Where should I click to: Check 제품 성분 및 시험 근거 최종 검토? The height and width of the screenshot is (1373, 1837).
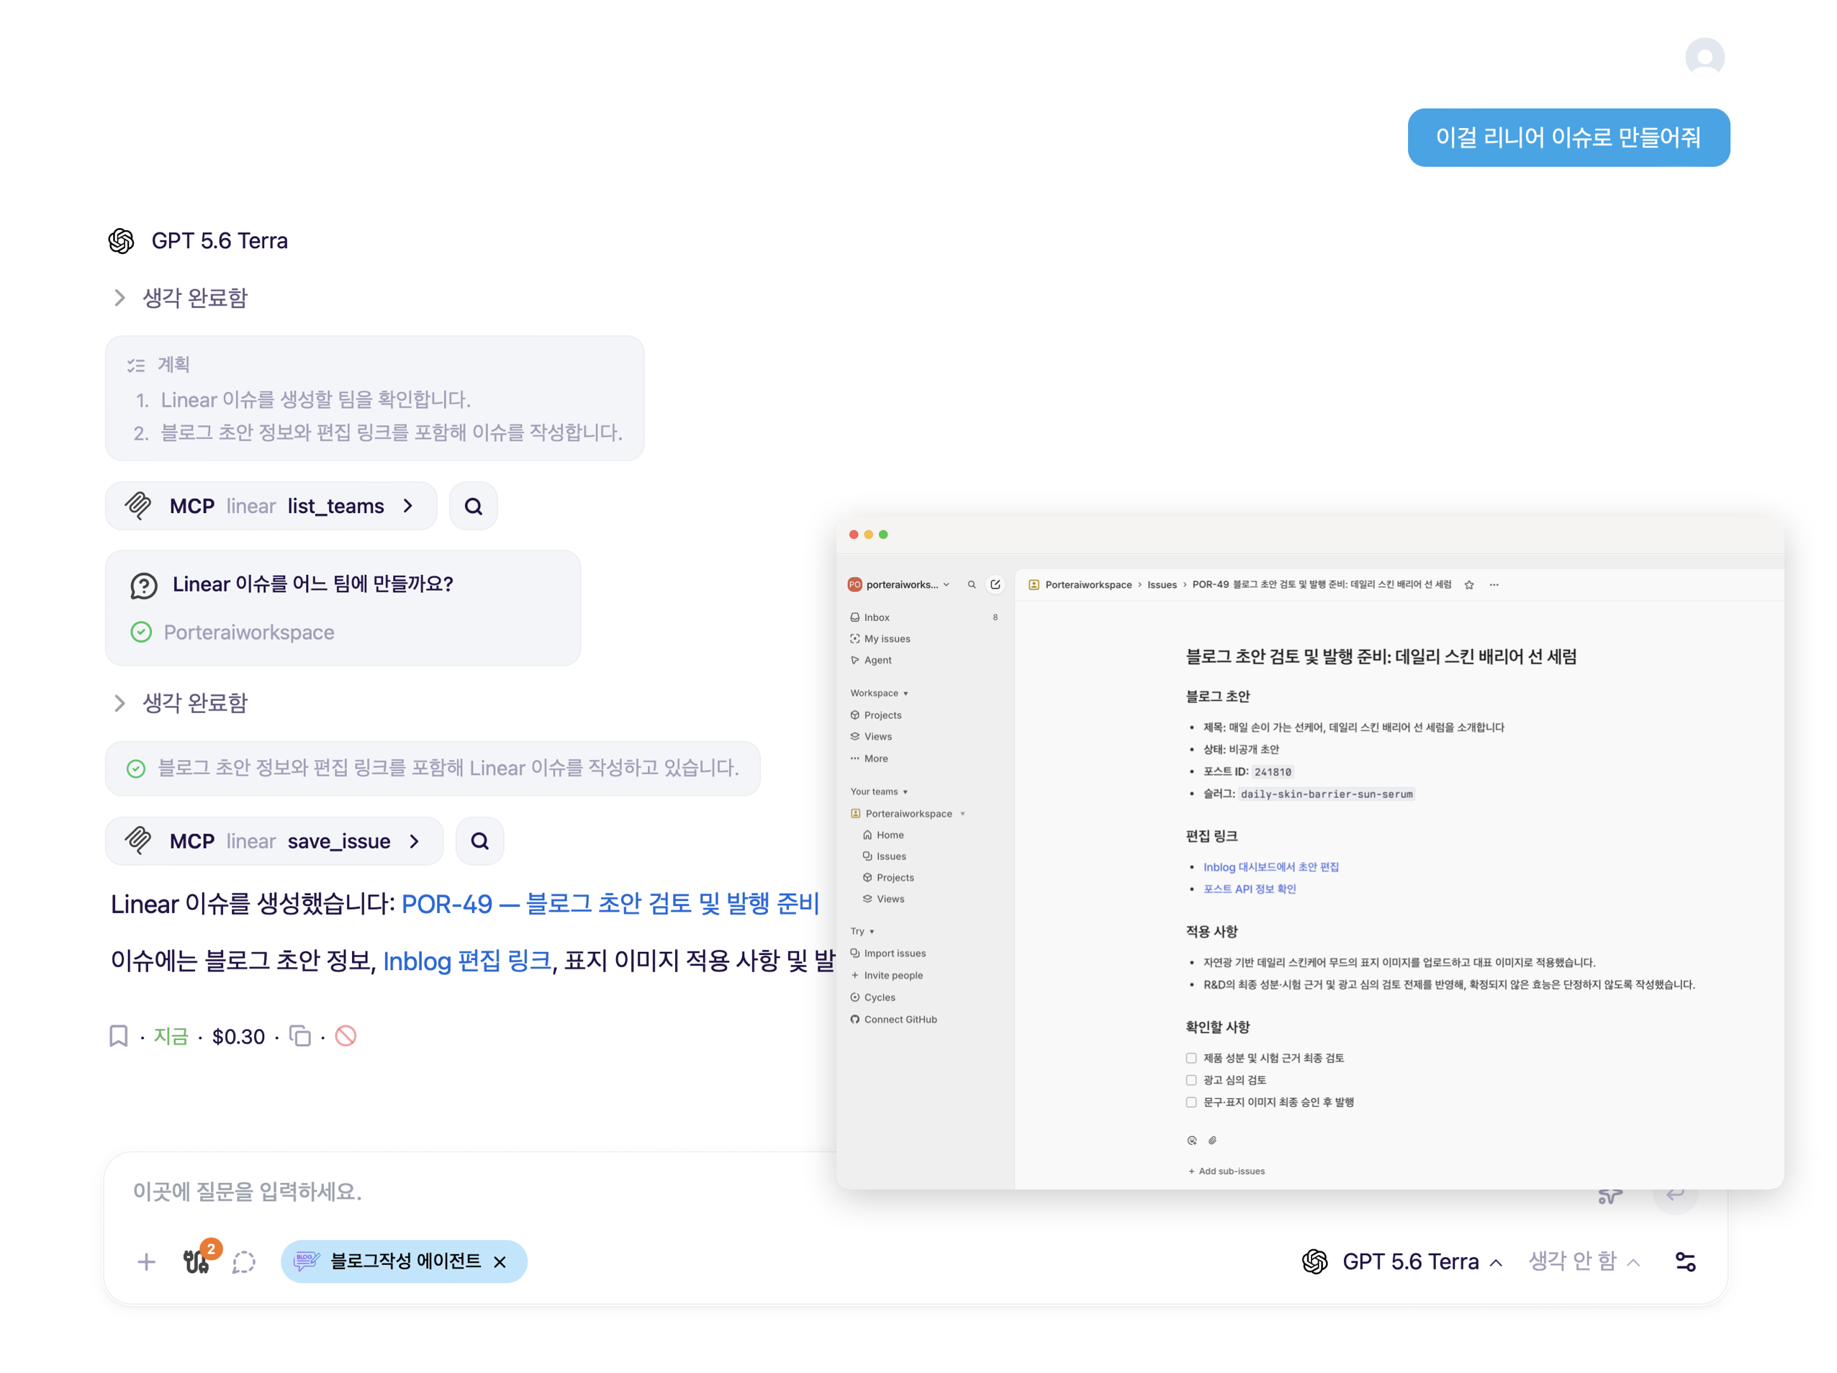pyautogui.click(x=1191, y=1058)
